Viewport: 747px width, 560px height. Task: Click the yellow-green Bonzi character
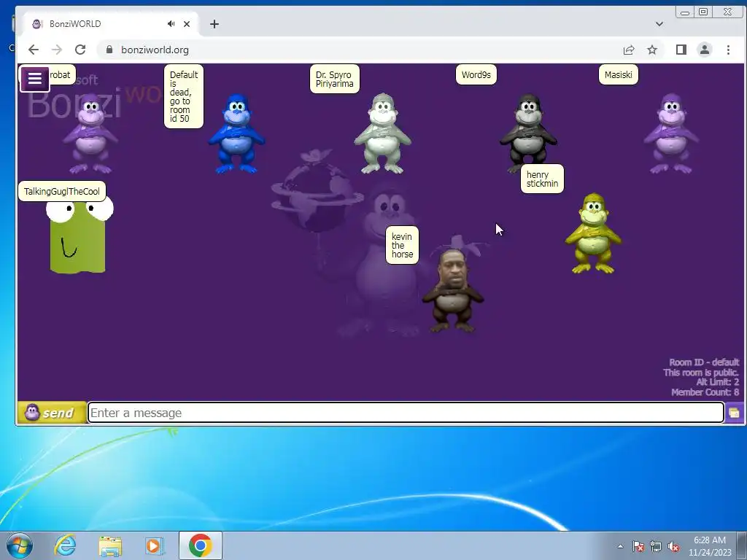[593, 233]
